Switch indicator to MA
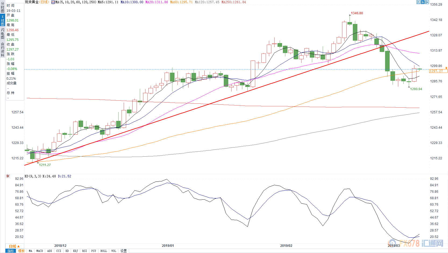 (30, 251)
